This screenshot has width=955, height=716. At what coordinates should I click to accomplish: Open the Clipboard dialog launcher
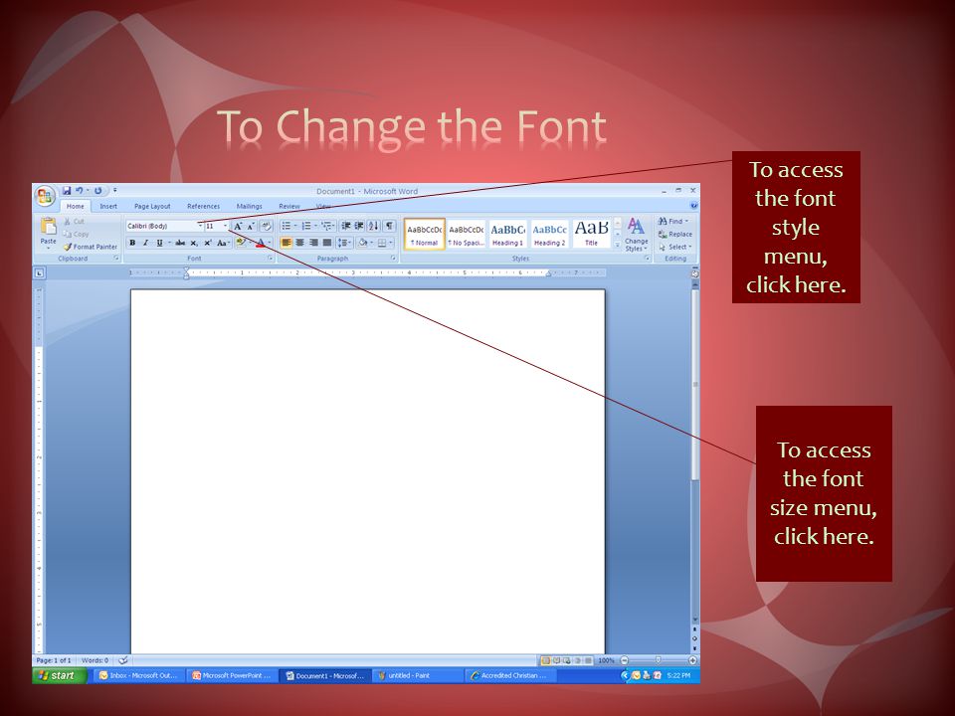115,259
